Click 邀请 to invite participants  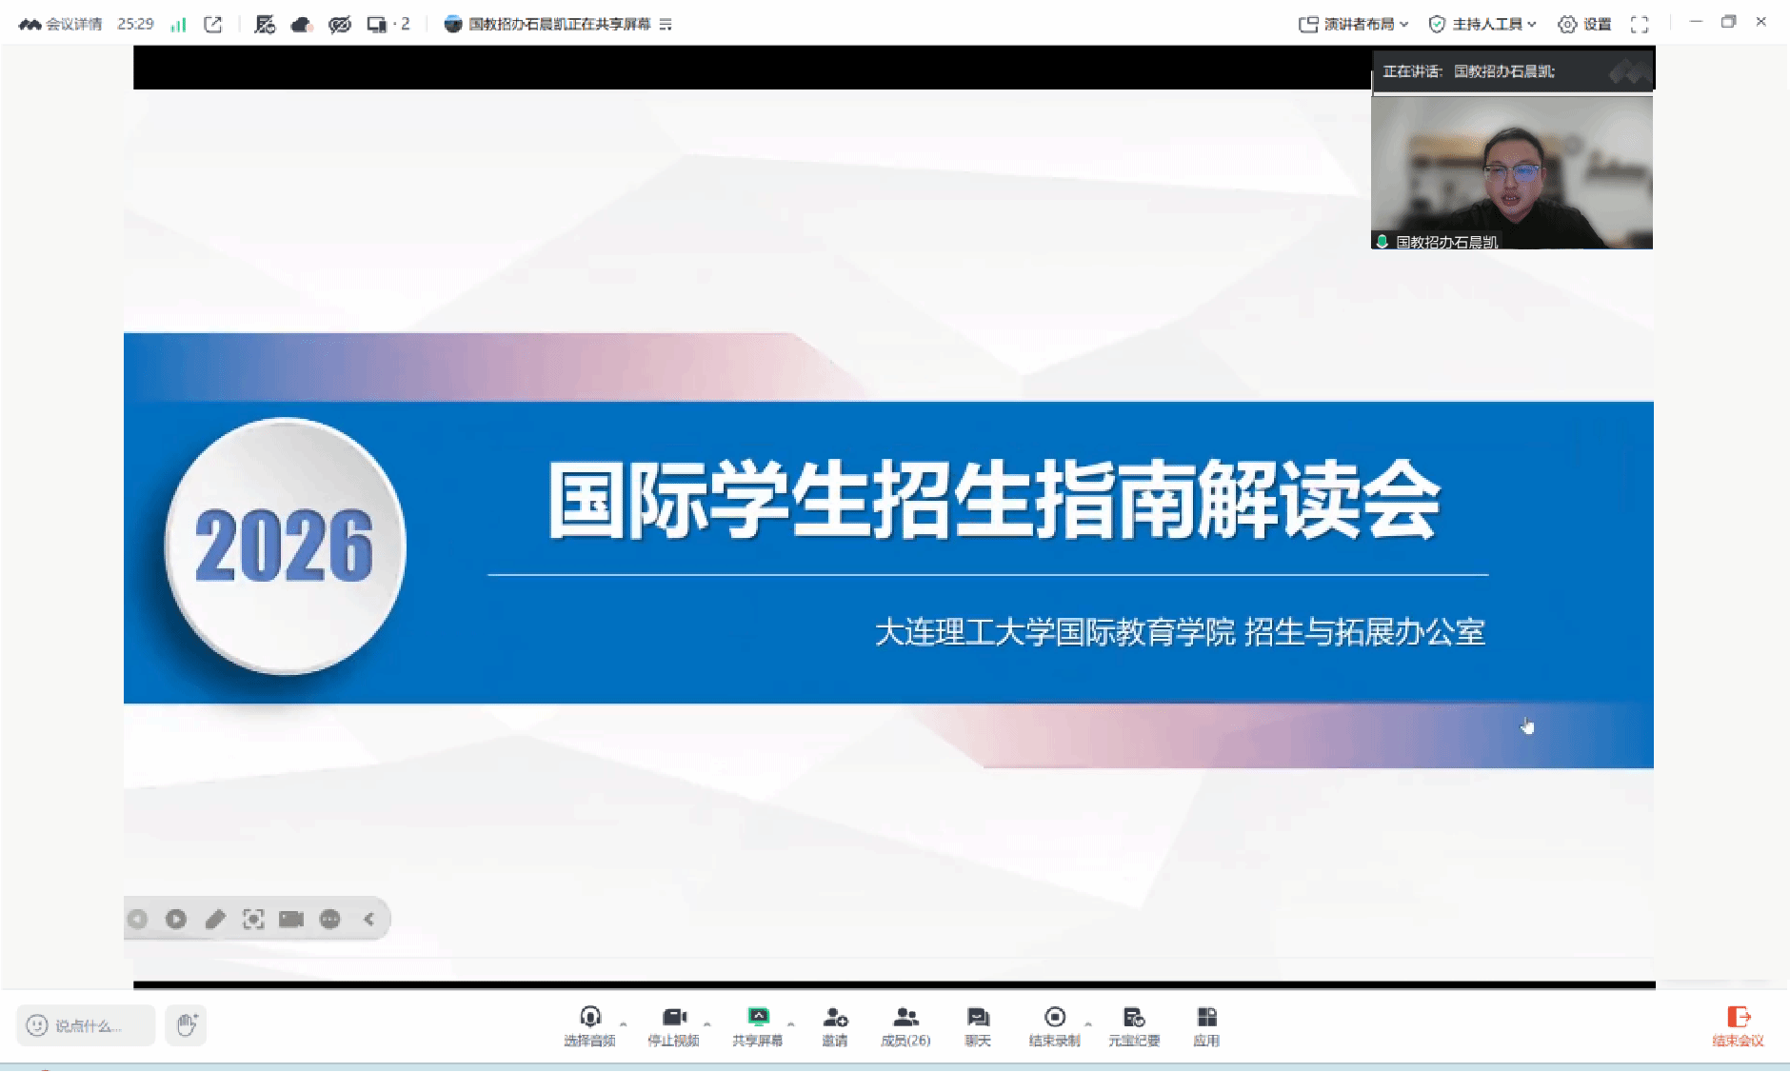tap(835, 1027)
